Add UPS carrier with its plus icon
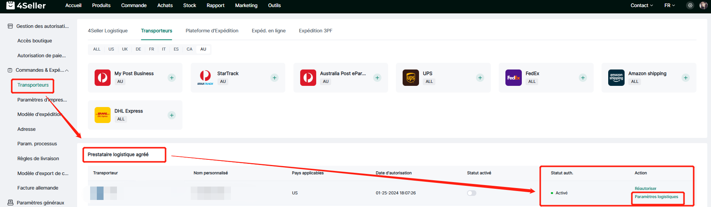Viewport: 711px width, 207px height. 480,78
